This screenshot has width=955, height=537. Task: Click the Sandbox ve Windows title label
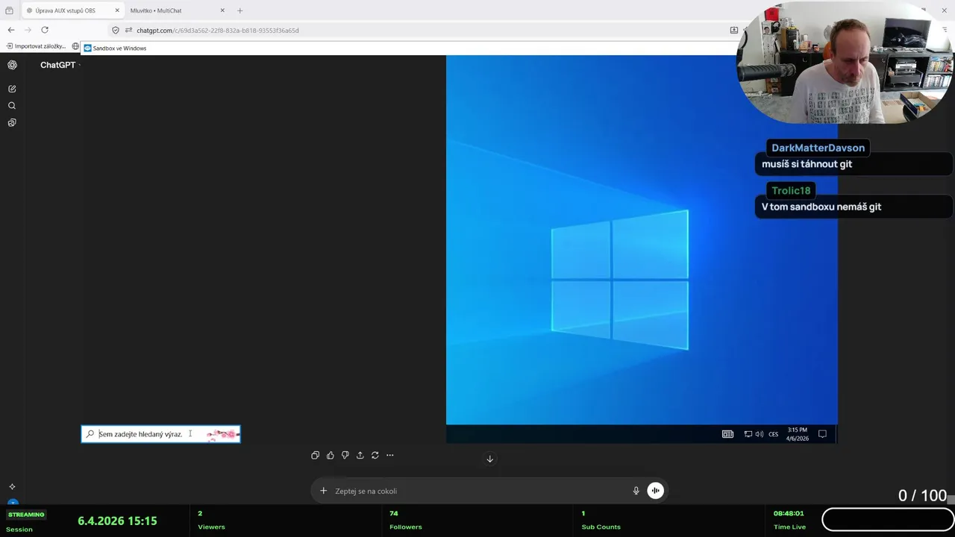coord(119,48)
